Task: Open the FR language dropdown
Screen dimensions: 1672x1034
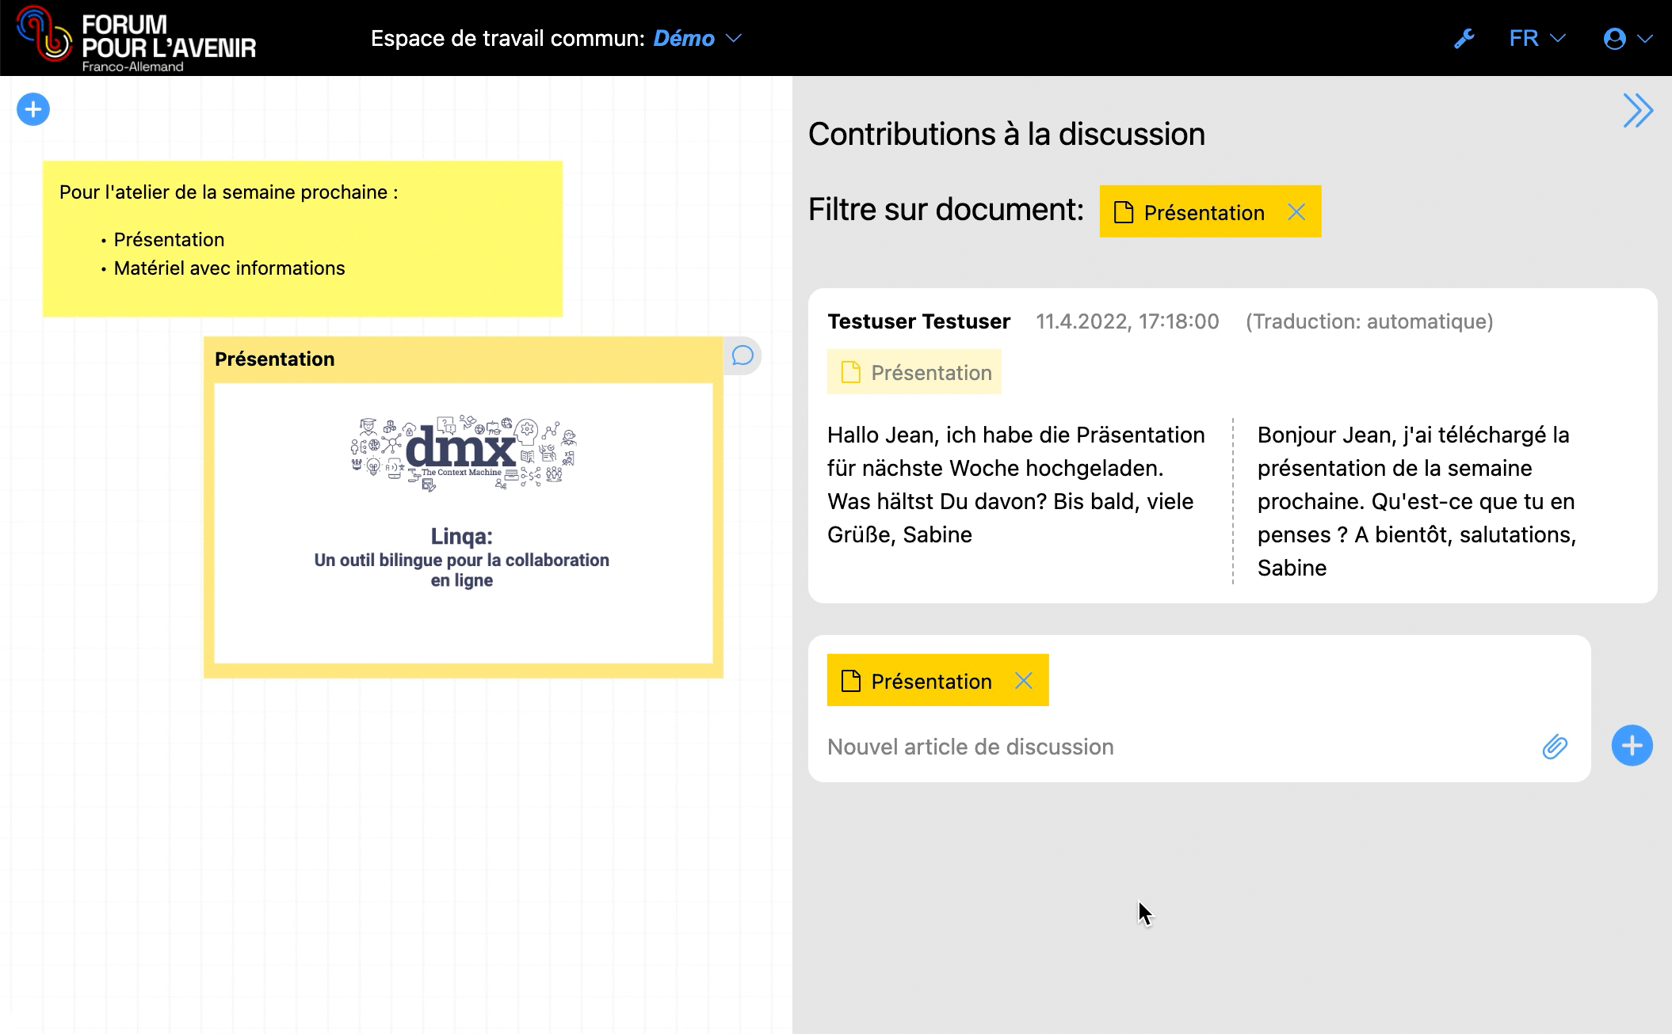Action: pos(1558,36)
